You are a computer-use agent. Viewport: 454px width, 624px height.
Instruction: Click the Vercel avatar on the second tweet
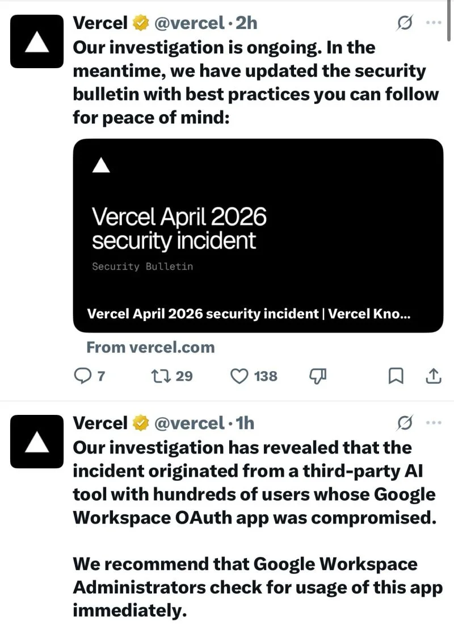36,440
